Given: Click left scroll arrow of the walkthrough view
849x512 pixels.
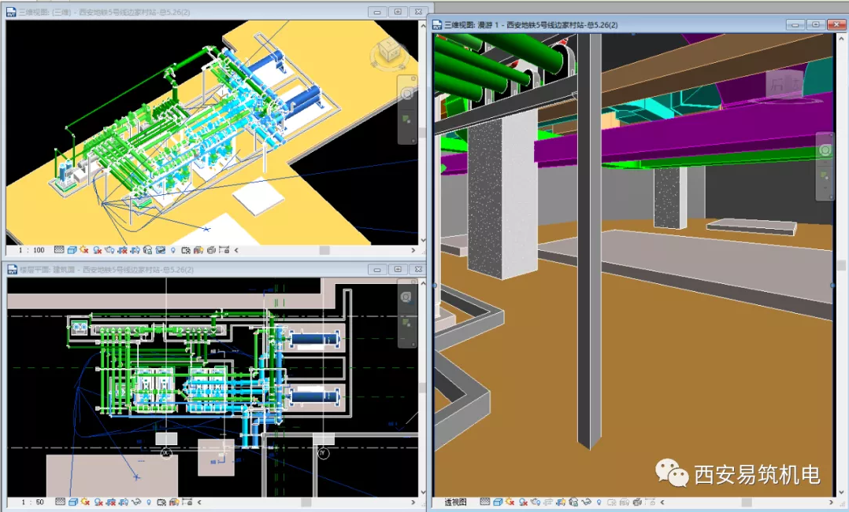Looking at the screenshot, I should coord(662,502).
